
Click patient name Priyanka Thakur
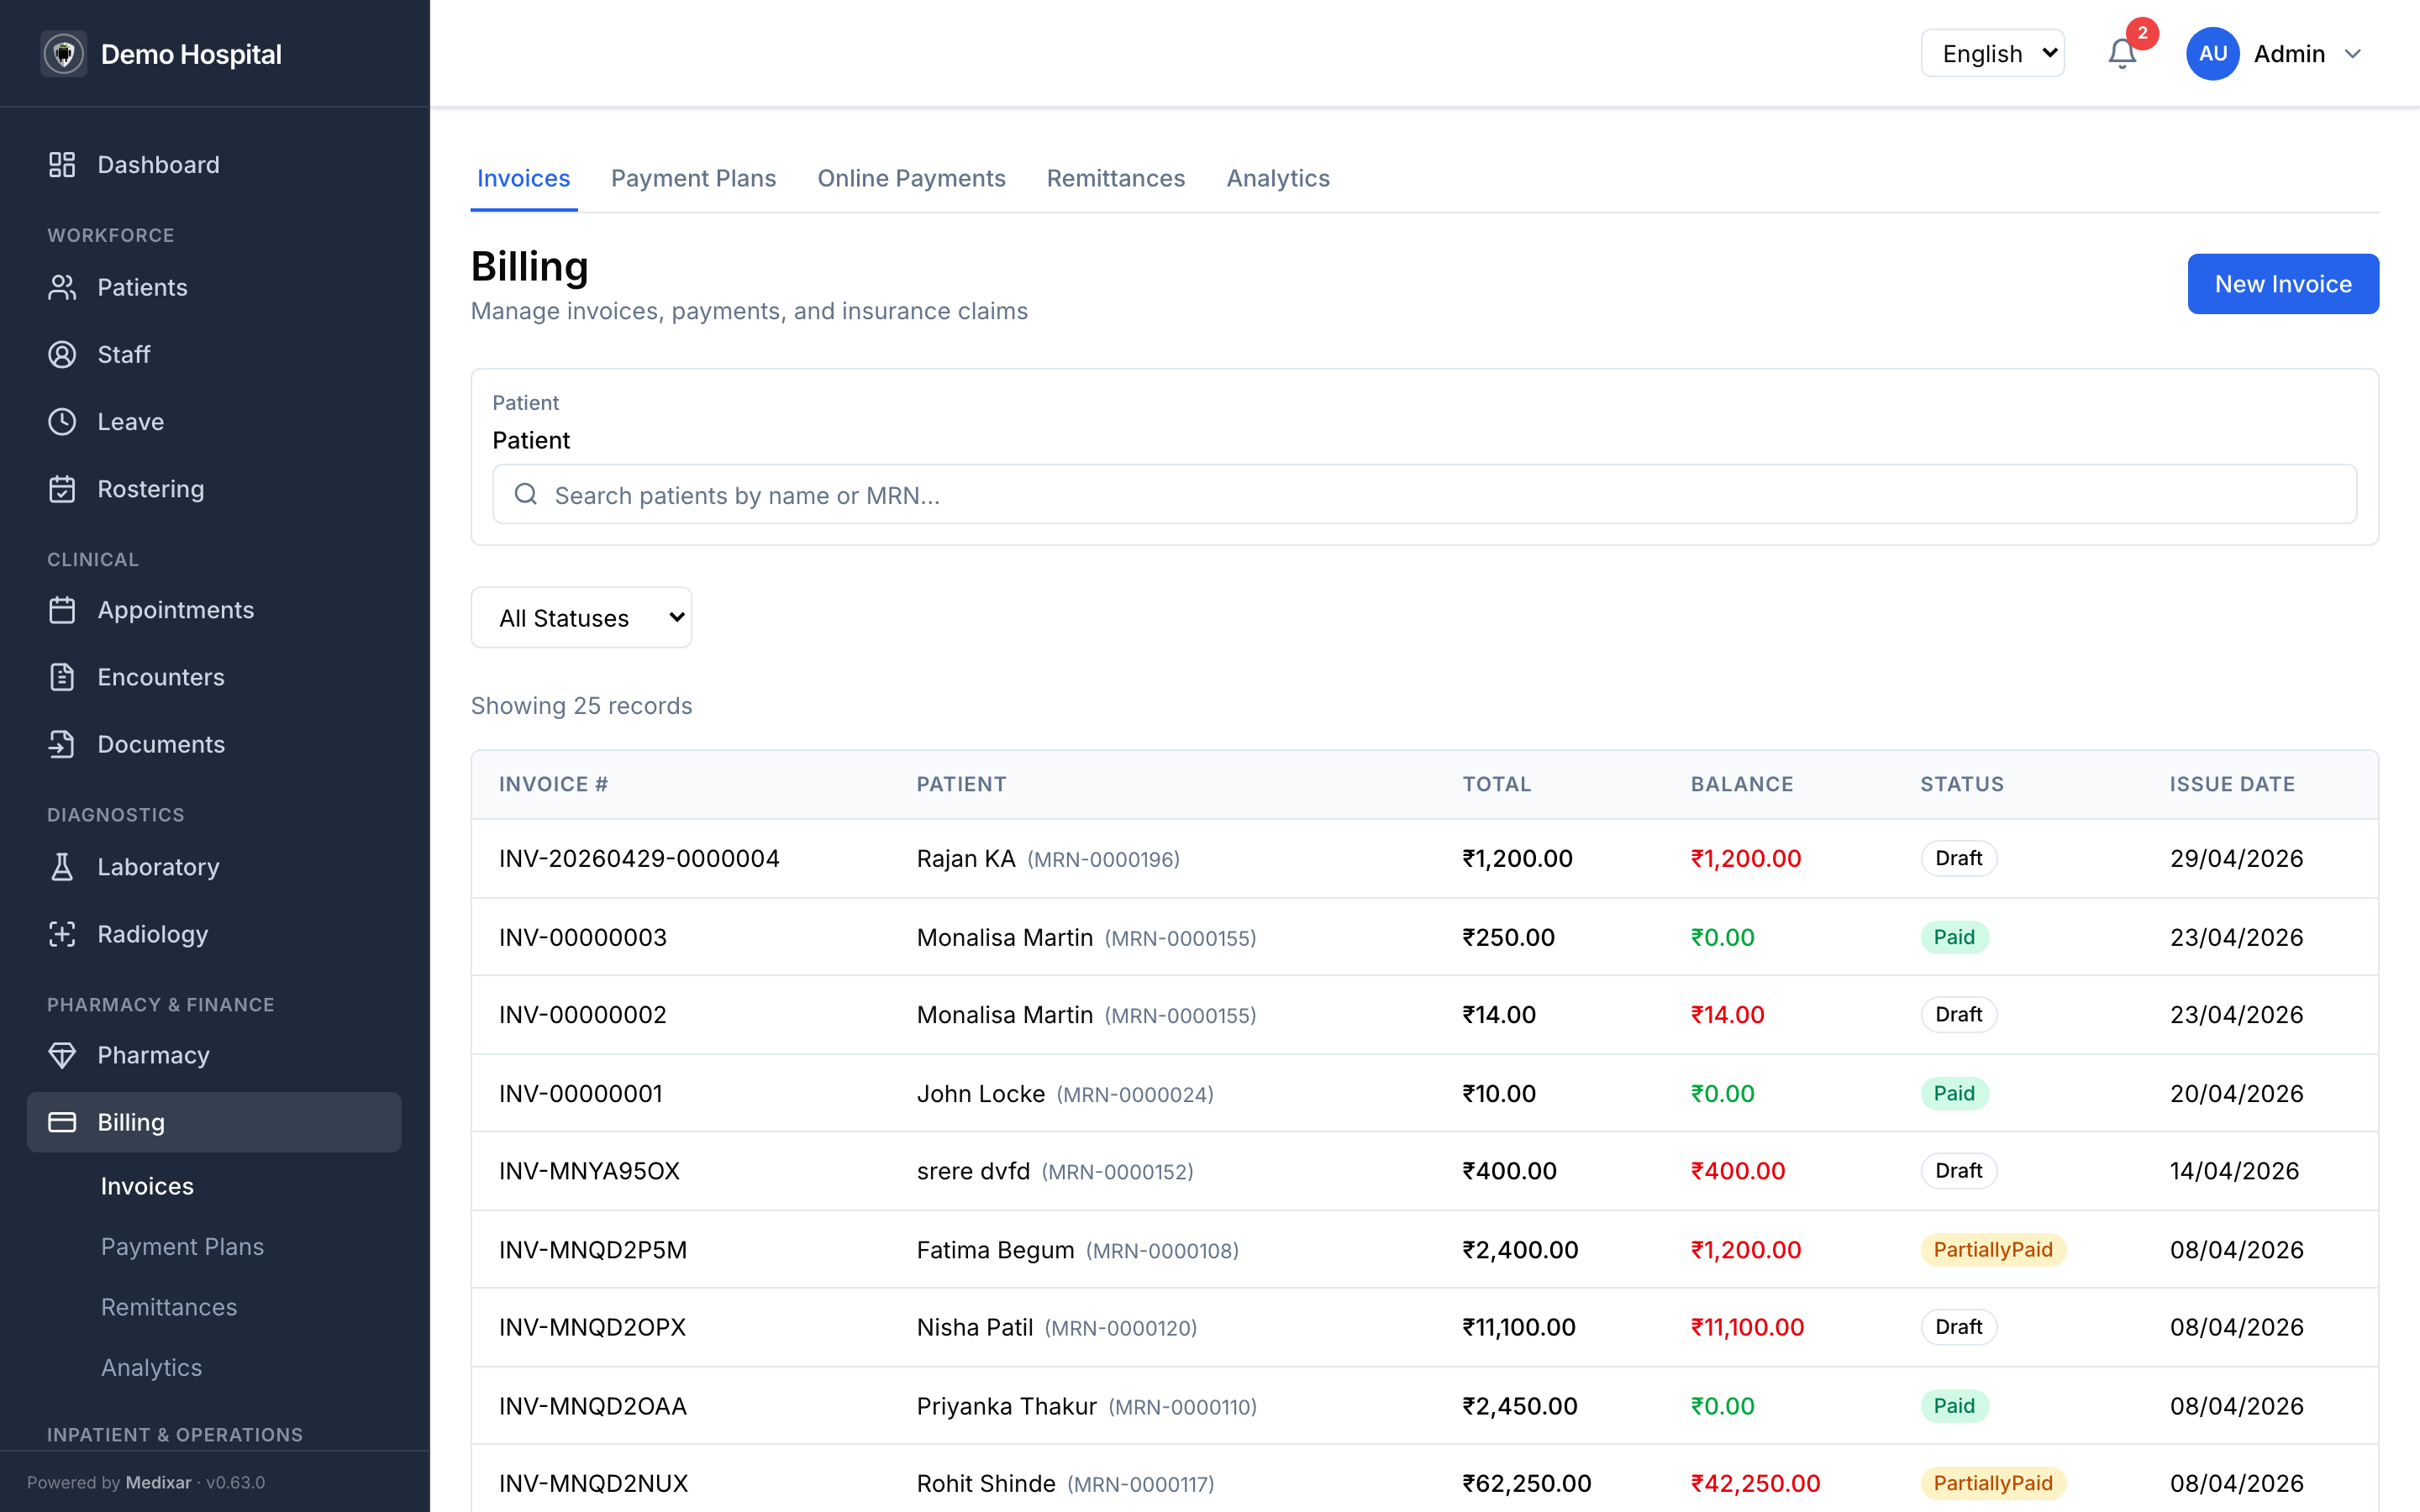coord(1007,1406)
